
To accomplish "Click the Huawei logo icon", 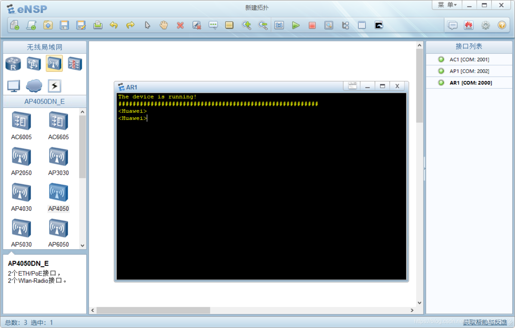I will click(469, 25).
